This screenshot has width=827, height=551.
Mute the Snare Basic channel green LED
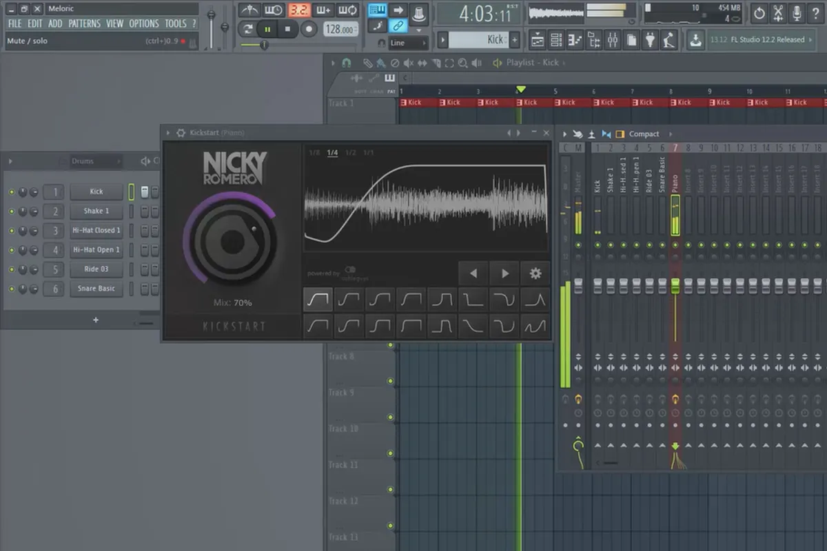pos(12,289)
